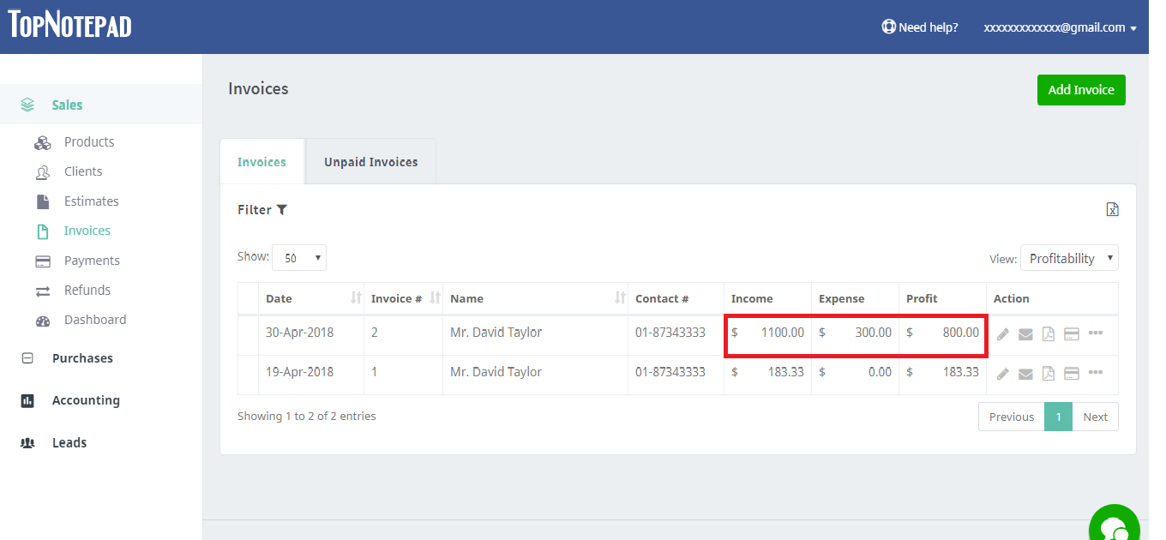Click the Sales layers icon in sidebar
This screenshot has height=540, width=1166.
pos(27,105)
